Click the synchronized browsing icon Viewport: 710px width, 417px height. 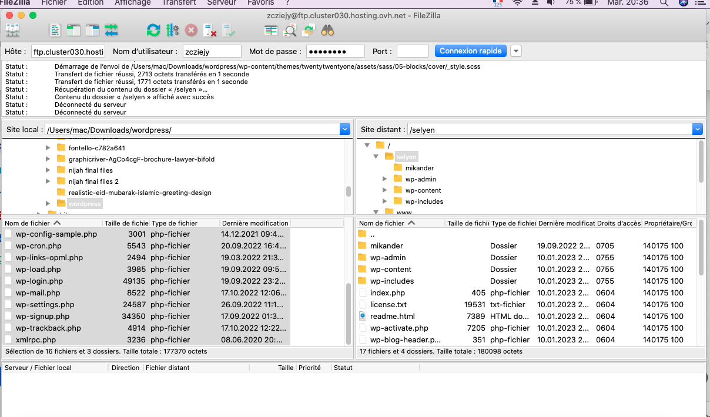(309, 30)
